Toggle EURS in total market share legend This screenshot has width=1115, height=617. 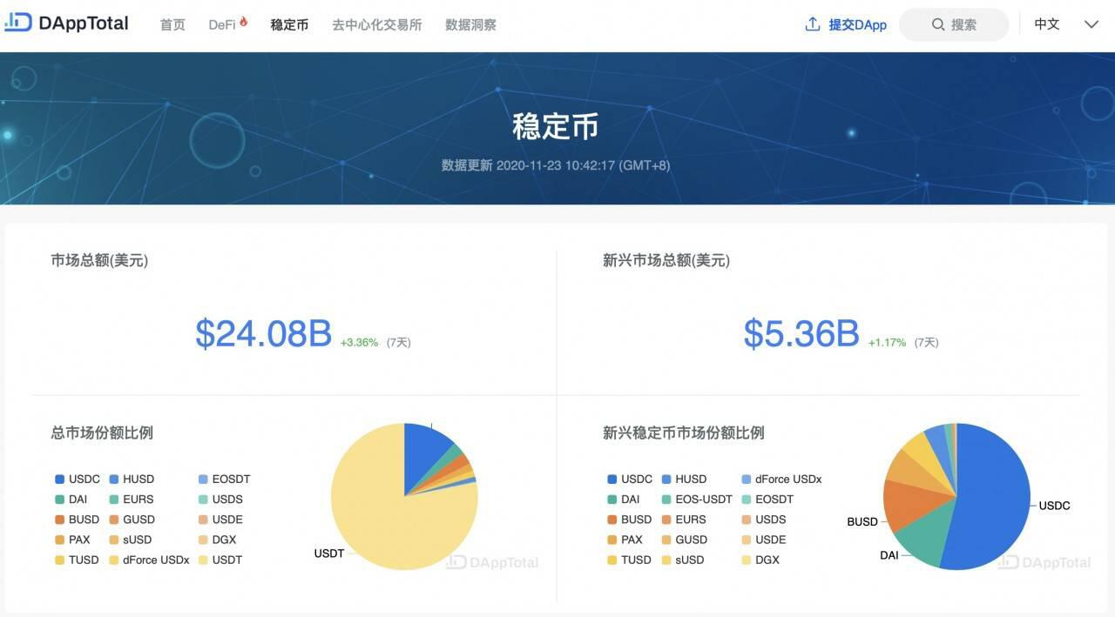coord(131,500)
